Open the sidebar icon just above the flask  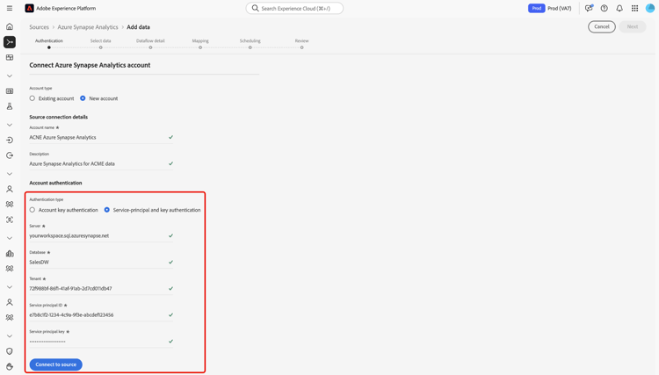tap(10, 91)
